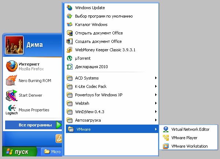Open Декларация 2010 icon
The width and height of the screenshot is (220, 159).
tap(70, 67)
